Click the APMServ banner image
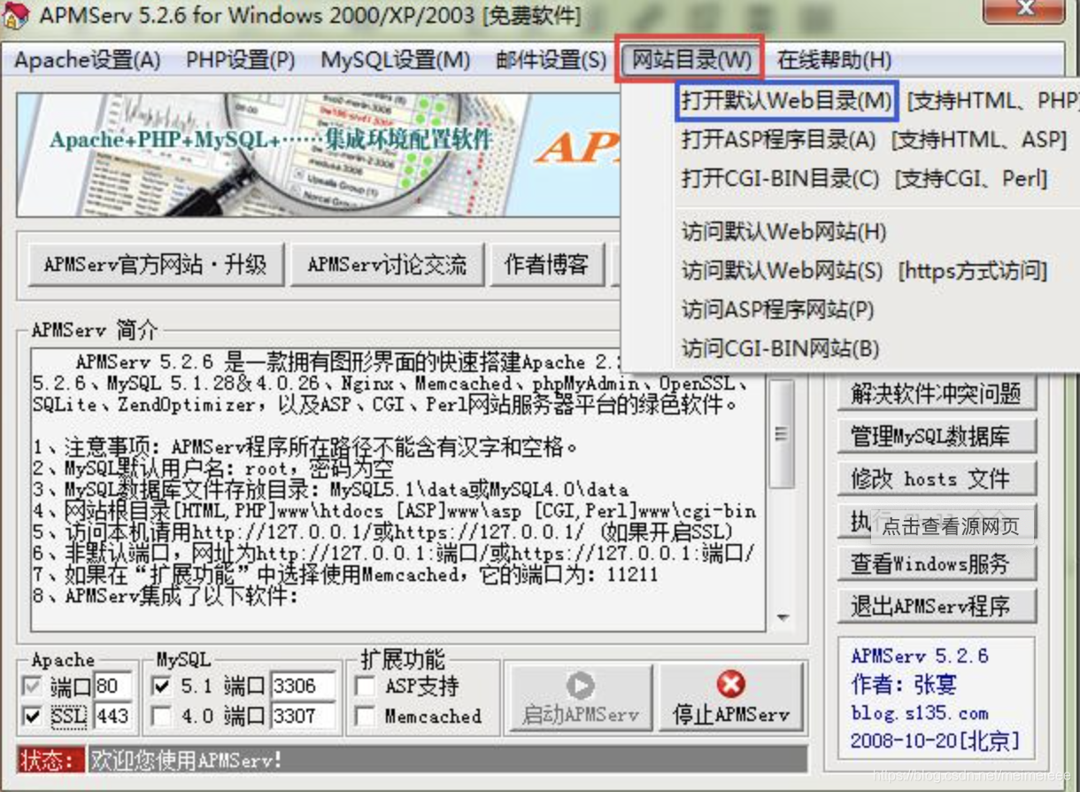This screenshot has width=1080, height=792. [x=317, y=154]
